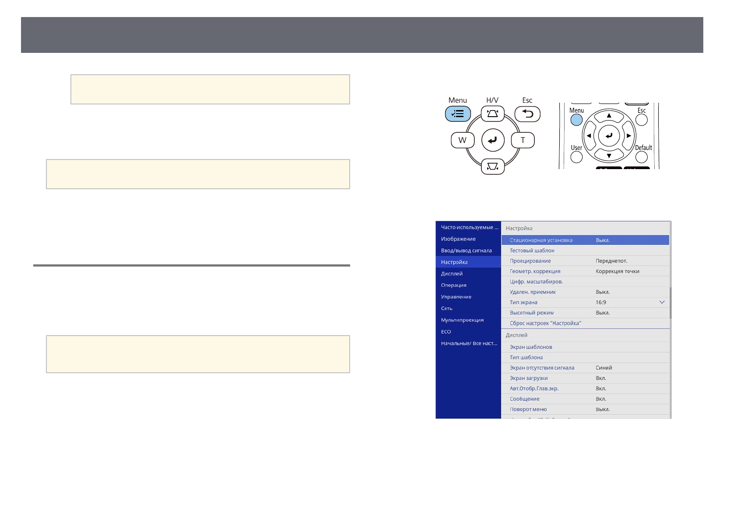Select Изображение in the left menu
The height and width of the screenshot is (520, 737).
click(x=458, y=239)
